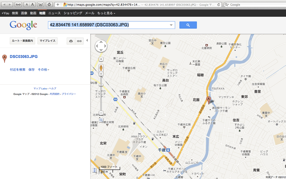Print the map using the printer icon
The height and width of the screenshot is (179, 286).
click(x=71, y=41)
